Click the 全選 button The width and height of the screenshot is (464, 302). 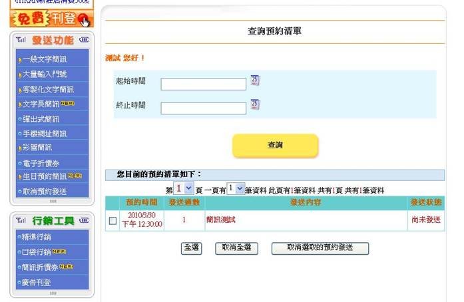tap(191, 247)
